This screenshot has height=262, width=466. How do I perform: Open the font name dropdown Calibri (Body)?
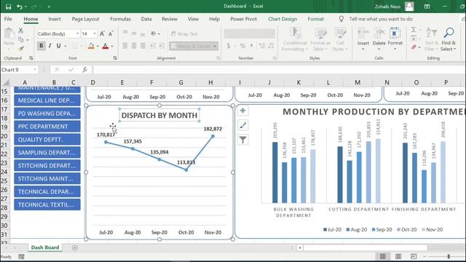77,34
